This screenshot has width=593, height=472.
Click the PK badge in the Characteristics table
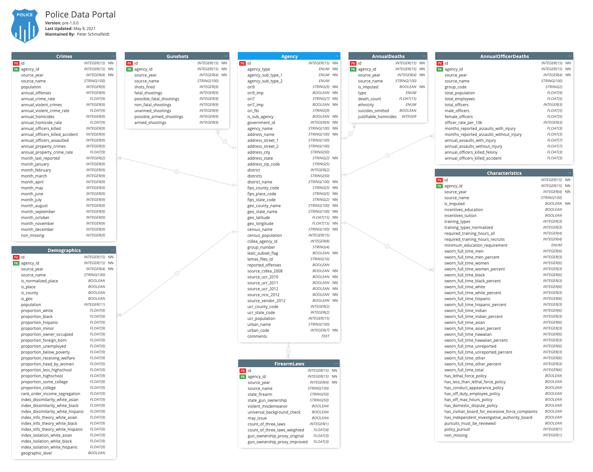(x=439, y=180)
